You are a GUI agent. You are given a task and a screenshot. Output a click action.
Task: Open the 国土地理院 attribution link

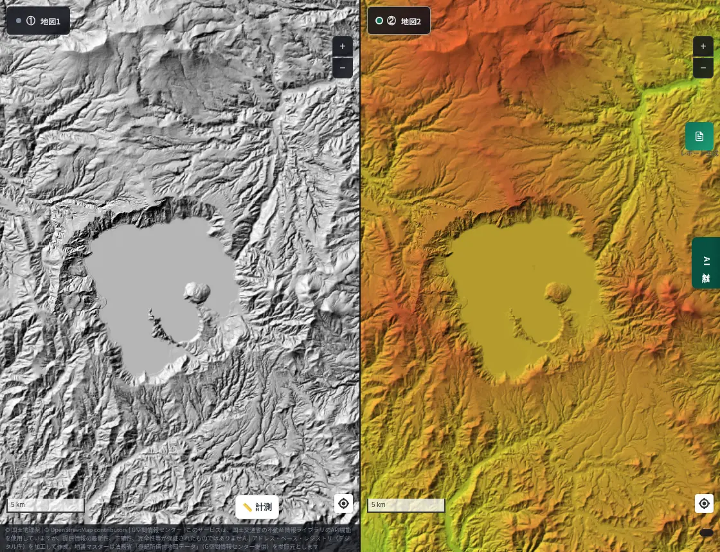(23, 530)
